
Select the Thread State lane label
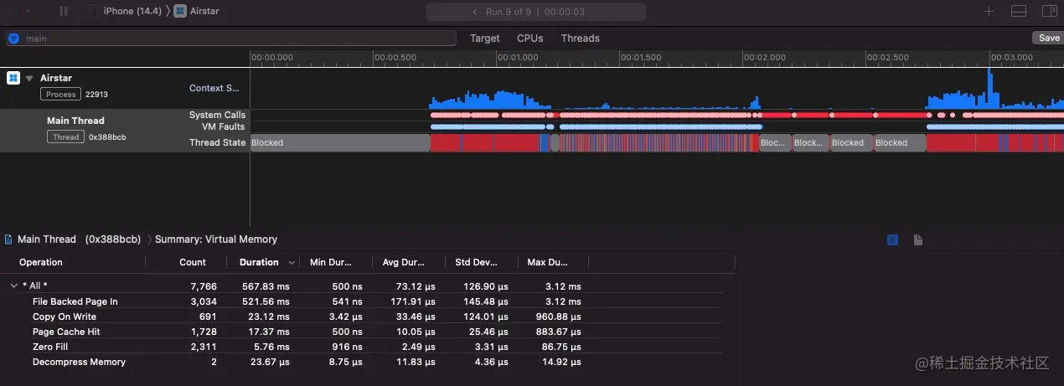coord(218,142)
